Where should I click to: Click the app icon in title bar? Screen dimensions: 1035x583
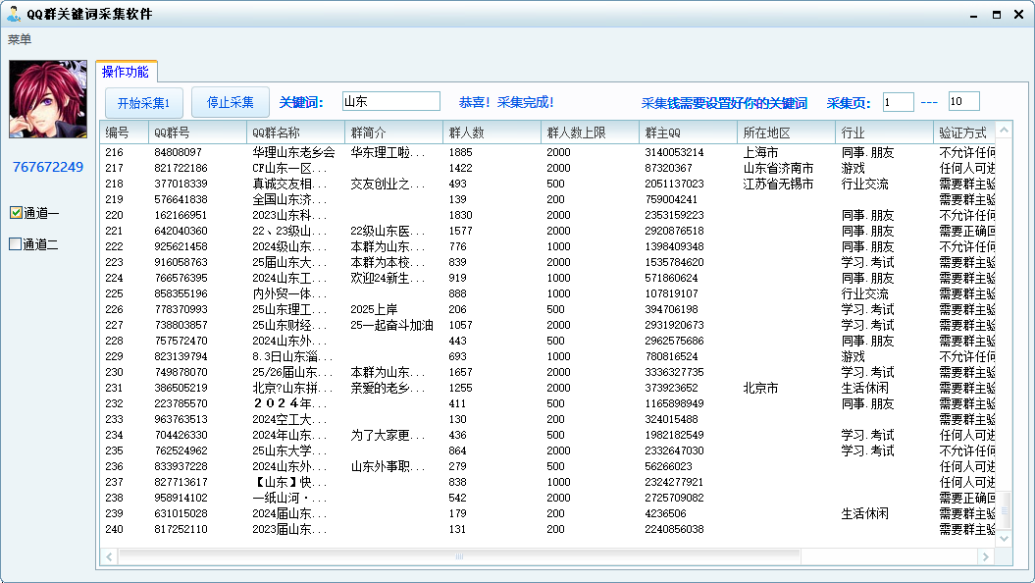[x=13, y=13]
